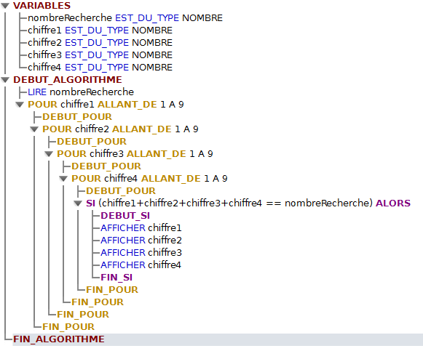The image size is (423, 351).
Task: Select the AFFICHER chiffre4 instruction
Action: click(141, 265)
